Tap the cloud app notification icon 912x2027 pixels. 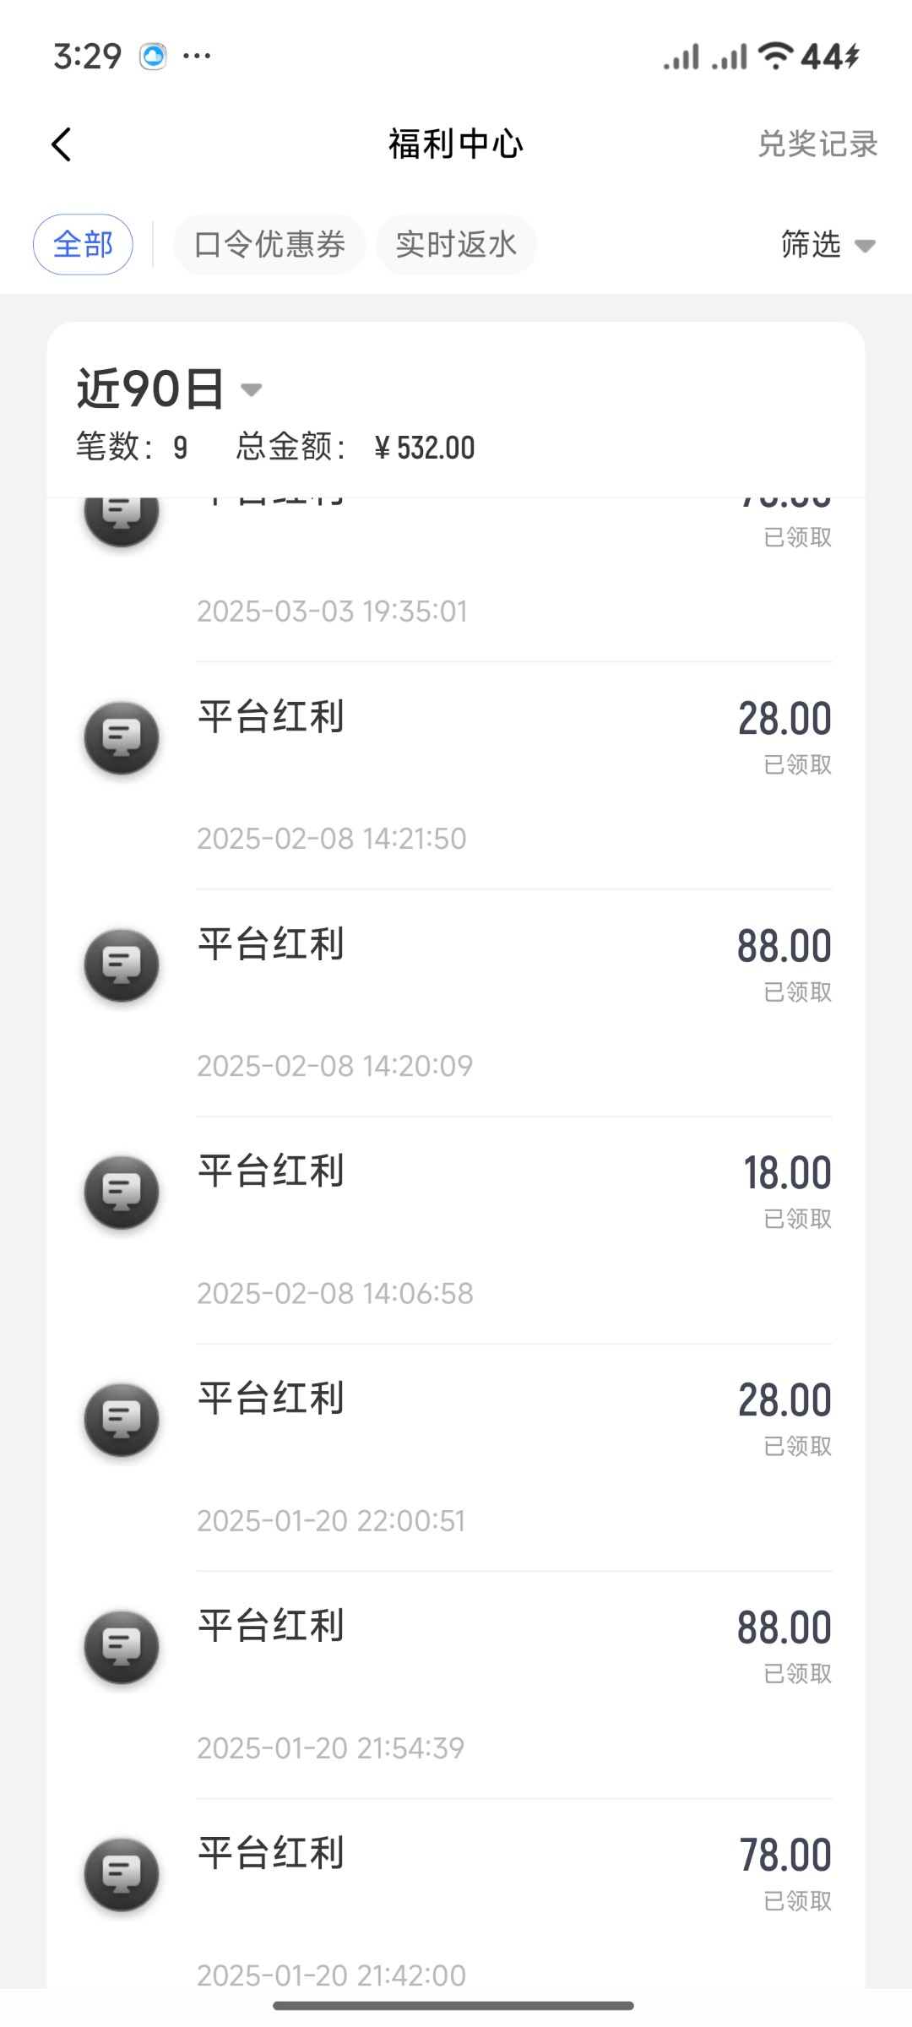(154, 57)
